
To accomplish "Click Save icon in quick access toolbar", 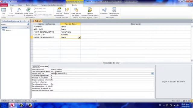I will click(5, 1).
